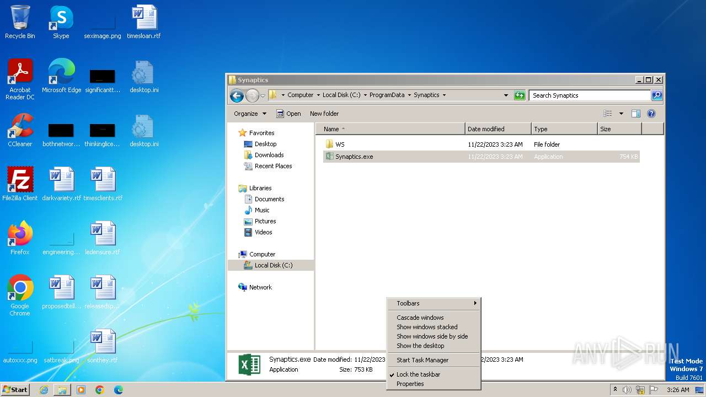
Task: Sort by Date modified column
Action: 498,129
